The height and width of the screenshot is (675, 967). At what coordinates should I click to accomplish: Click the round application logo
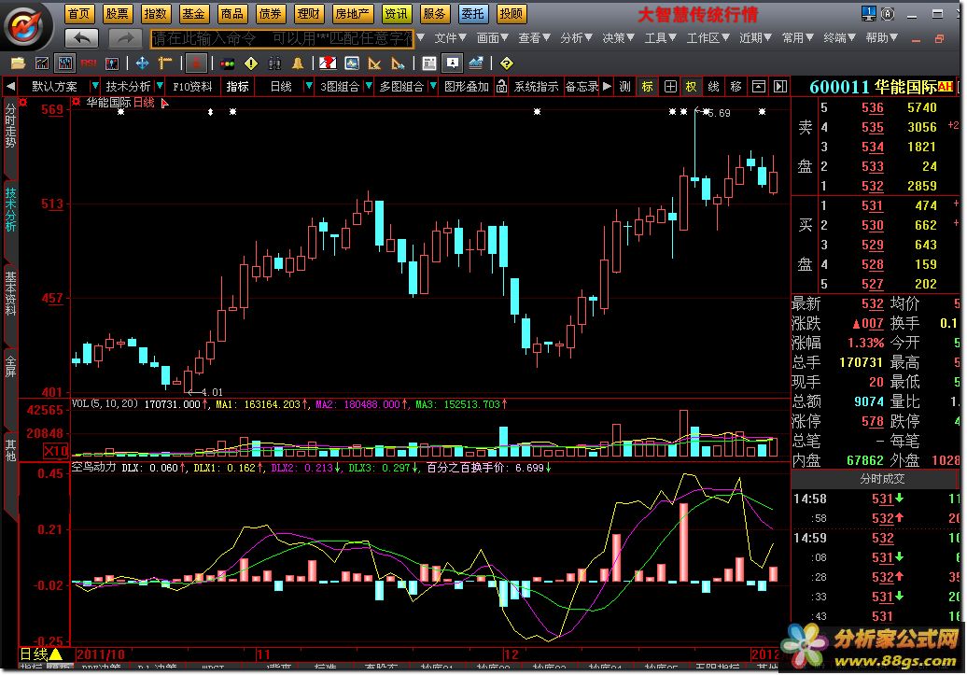pos(25,25)
